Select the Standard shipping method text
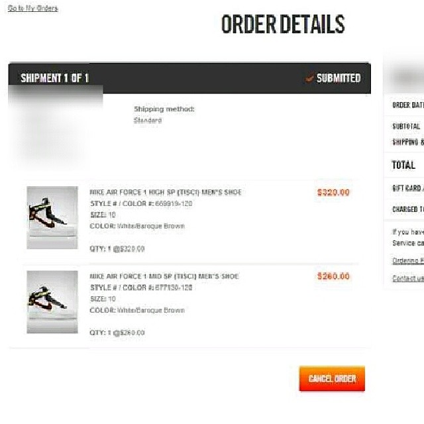This screenshot has width=424, height=424. coord(148,121)
